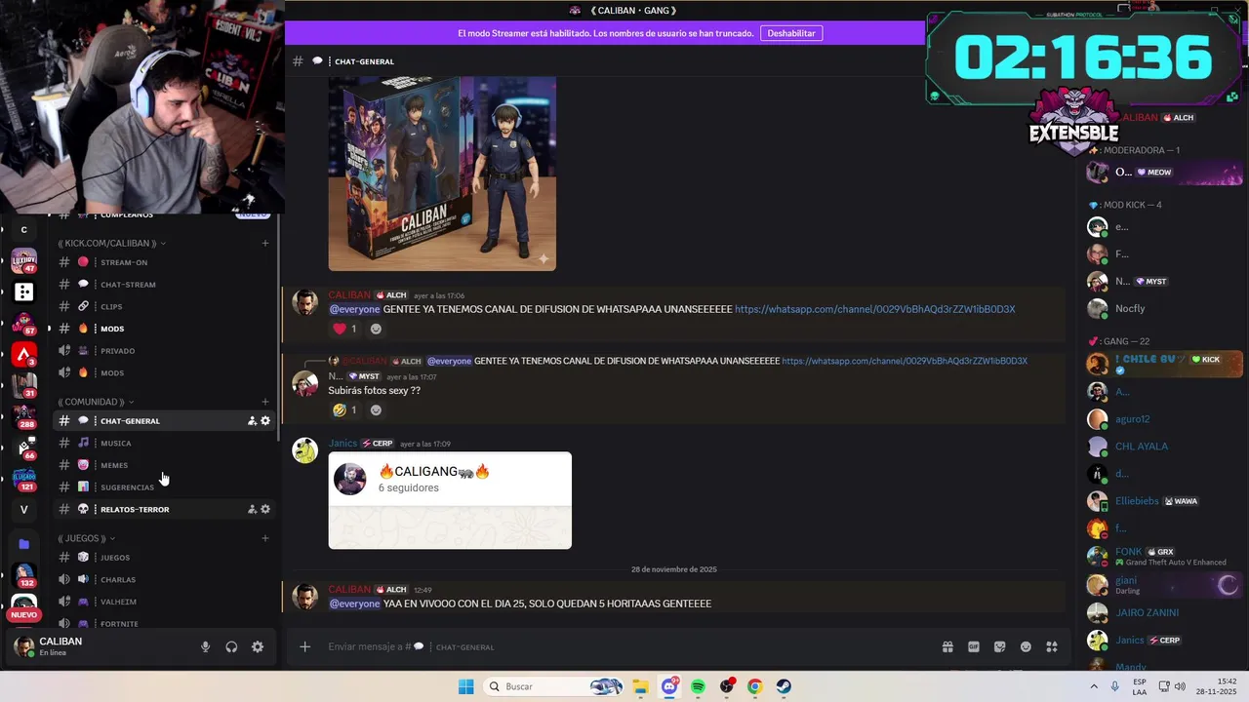Open member aguro12's profile
The image size is (1249, 702).
click(1164, 419)
